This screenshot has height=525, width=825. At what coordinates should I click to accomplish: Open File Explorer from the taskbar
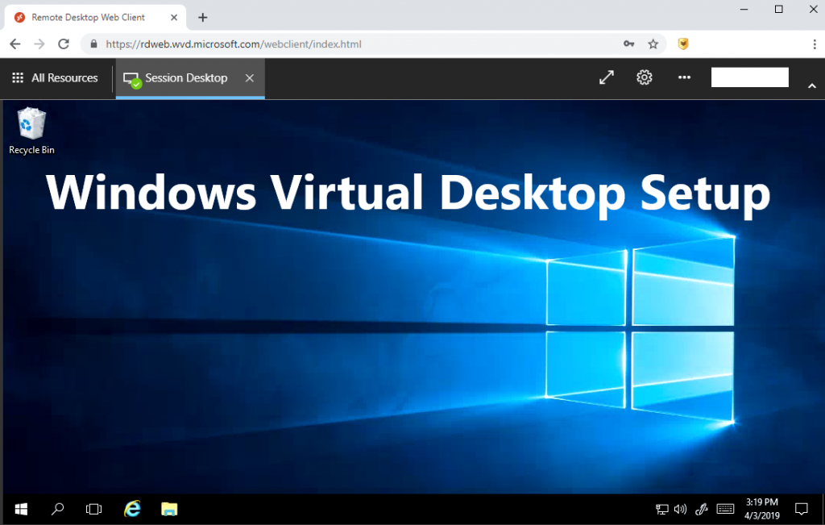pos(168,509)
